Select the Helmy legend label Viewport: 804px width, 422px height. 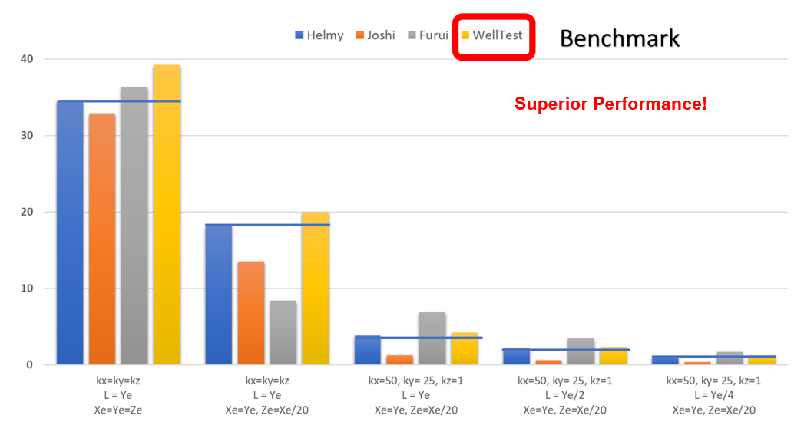(x=325, y=35)
